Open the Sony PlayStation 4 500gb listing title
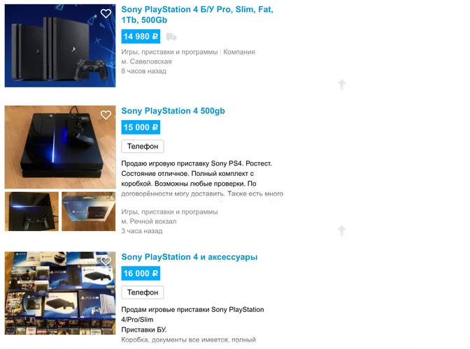470x349 pixels. 173,111
